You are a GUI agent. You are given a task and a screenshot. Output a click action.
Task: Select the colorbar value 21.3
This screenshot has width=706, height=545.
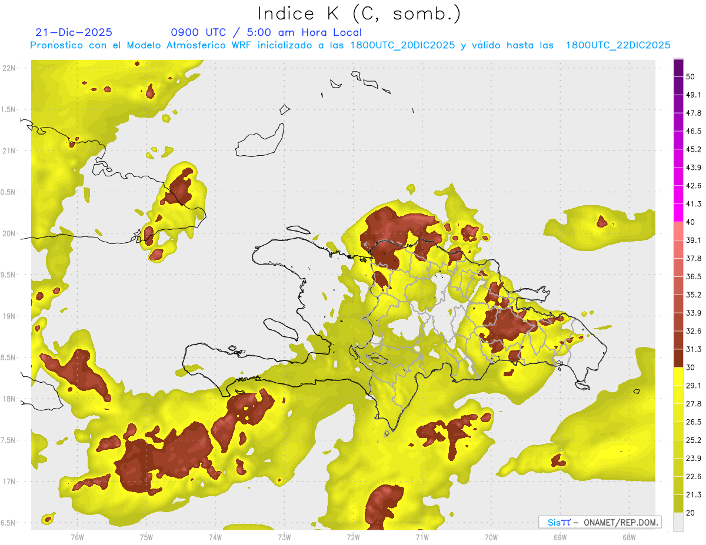tap(694, 495)
